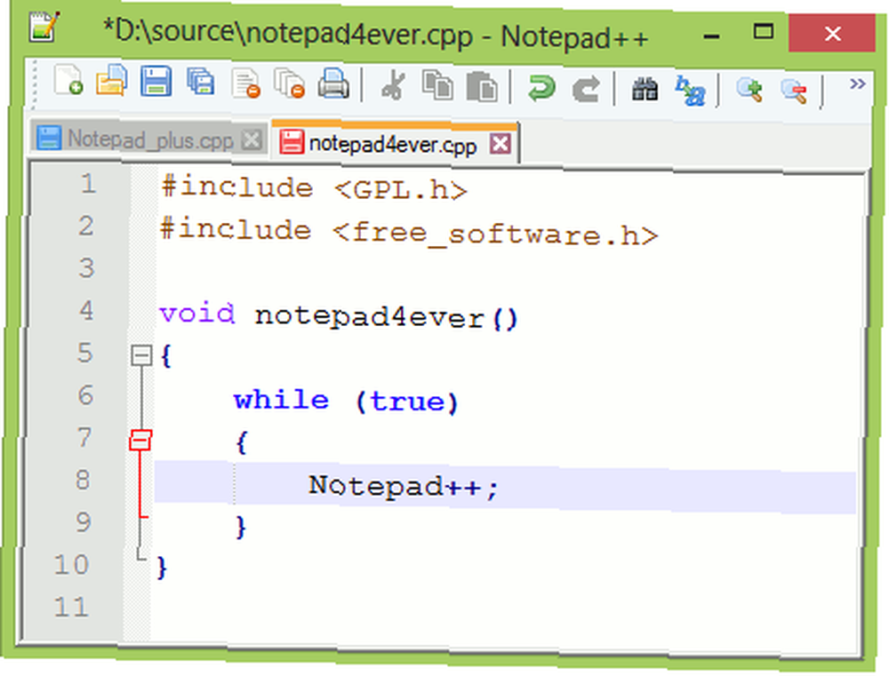Viewport: 889px width, 676px height.
Task: Click the closing brace on line 10
Action: click(162, 567)
